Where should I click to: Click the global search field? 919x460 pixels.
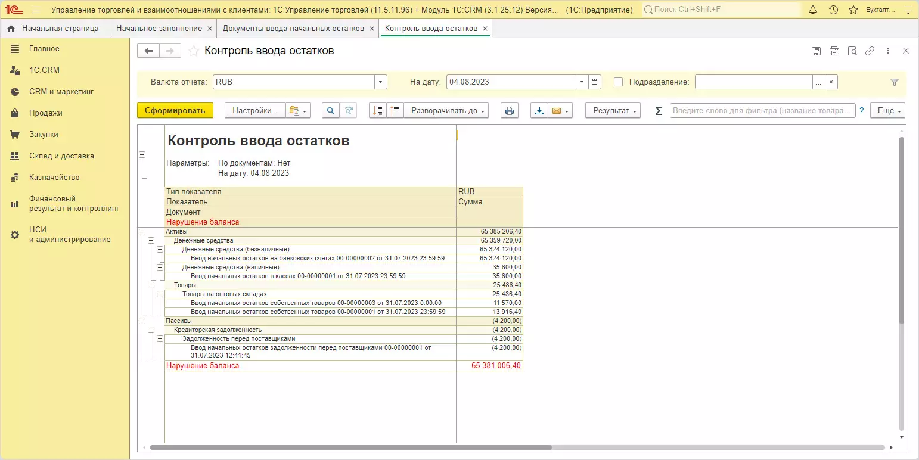721,10
